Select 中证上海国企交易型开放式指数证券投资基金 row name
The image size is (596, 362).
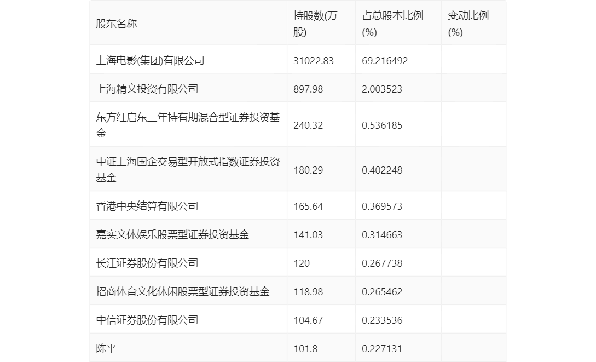188,169
